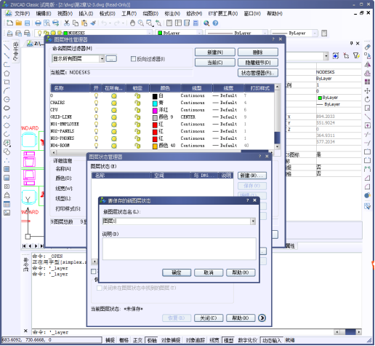Click the 确定 (OK) button in the save layer state dialog
Screen dimensions: 375x346
click(177, 272)
